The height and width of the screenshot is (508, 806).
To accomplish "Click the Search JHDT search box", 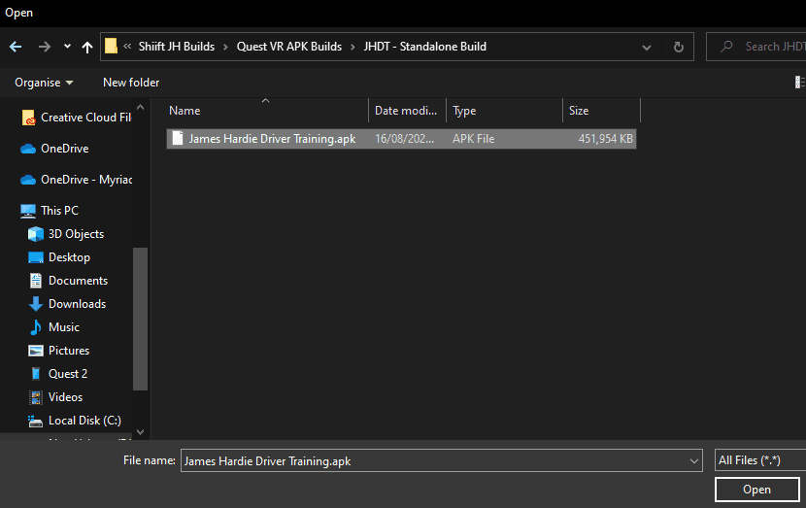I will point(756,47).
